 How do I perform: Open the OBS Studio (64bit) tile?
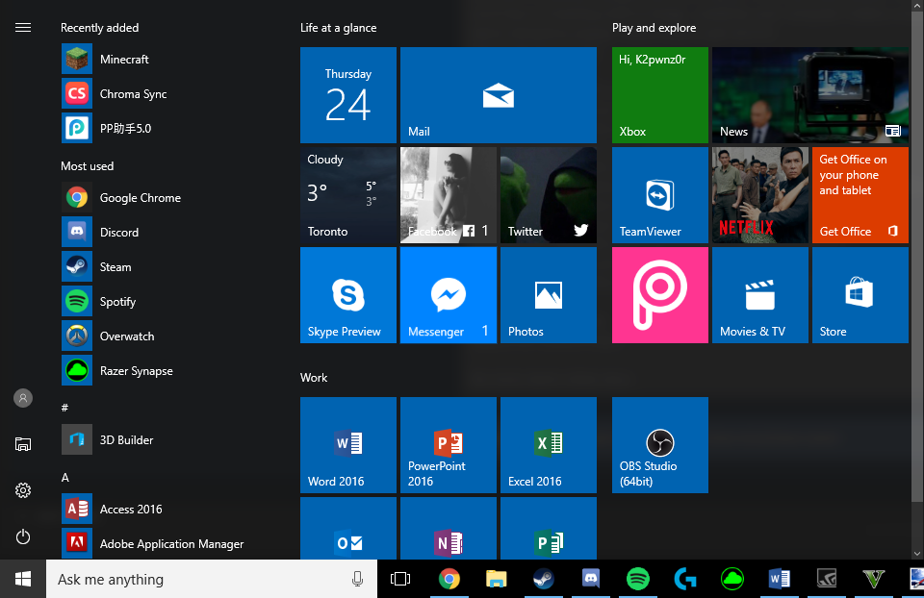tap(659, 445)
